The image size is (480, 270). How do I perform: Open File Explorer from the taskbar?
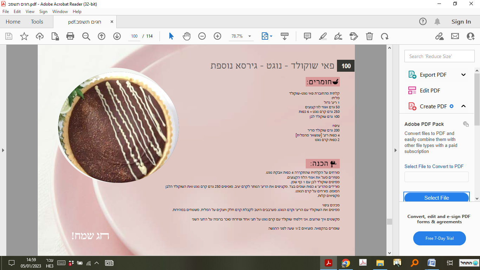380,263
